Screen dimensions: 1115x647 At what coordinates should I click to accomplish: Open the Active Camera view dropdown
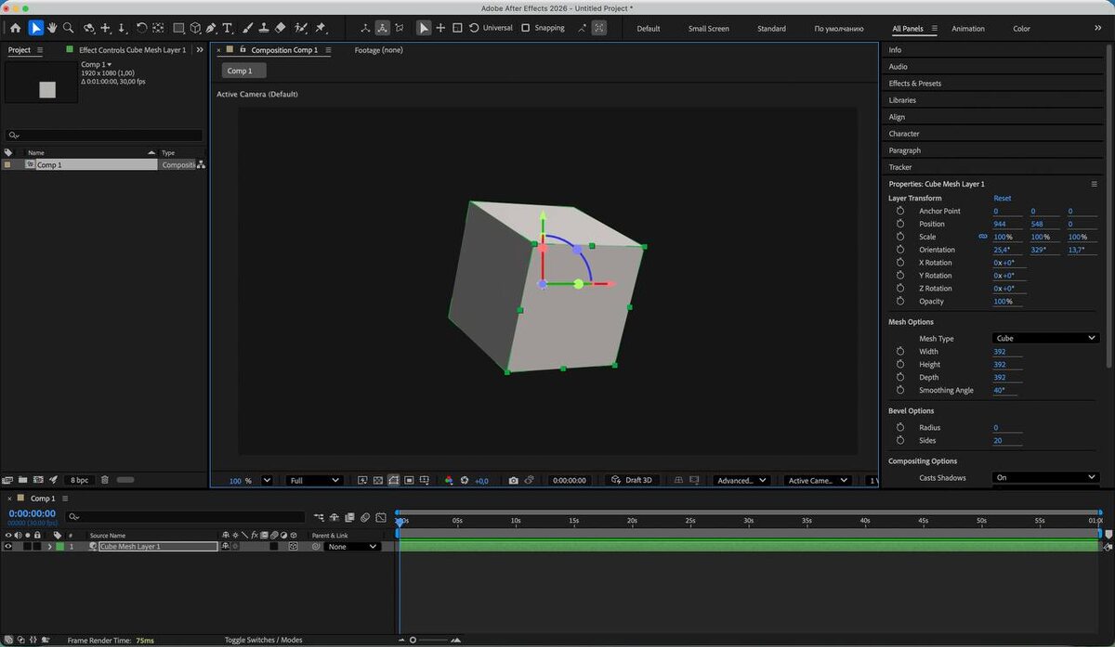click(818, 481)
